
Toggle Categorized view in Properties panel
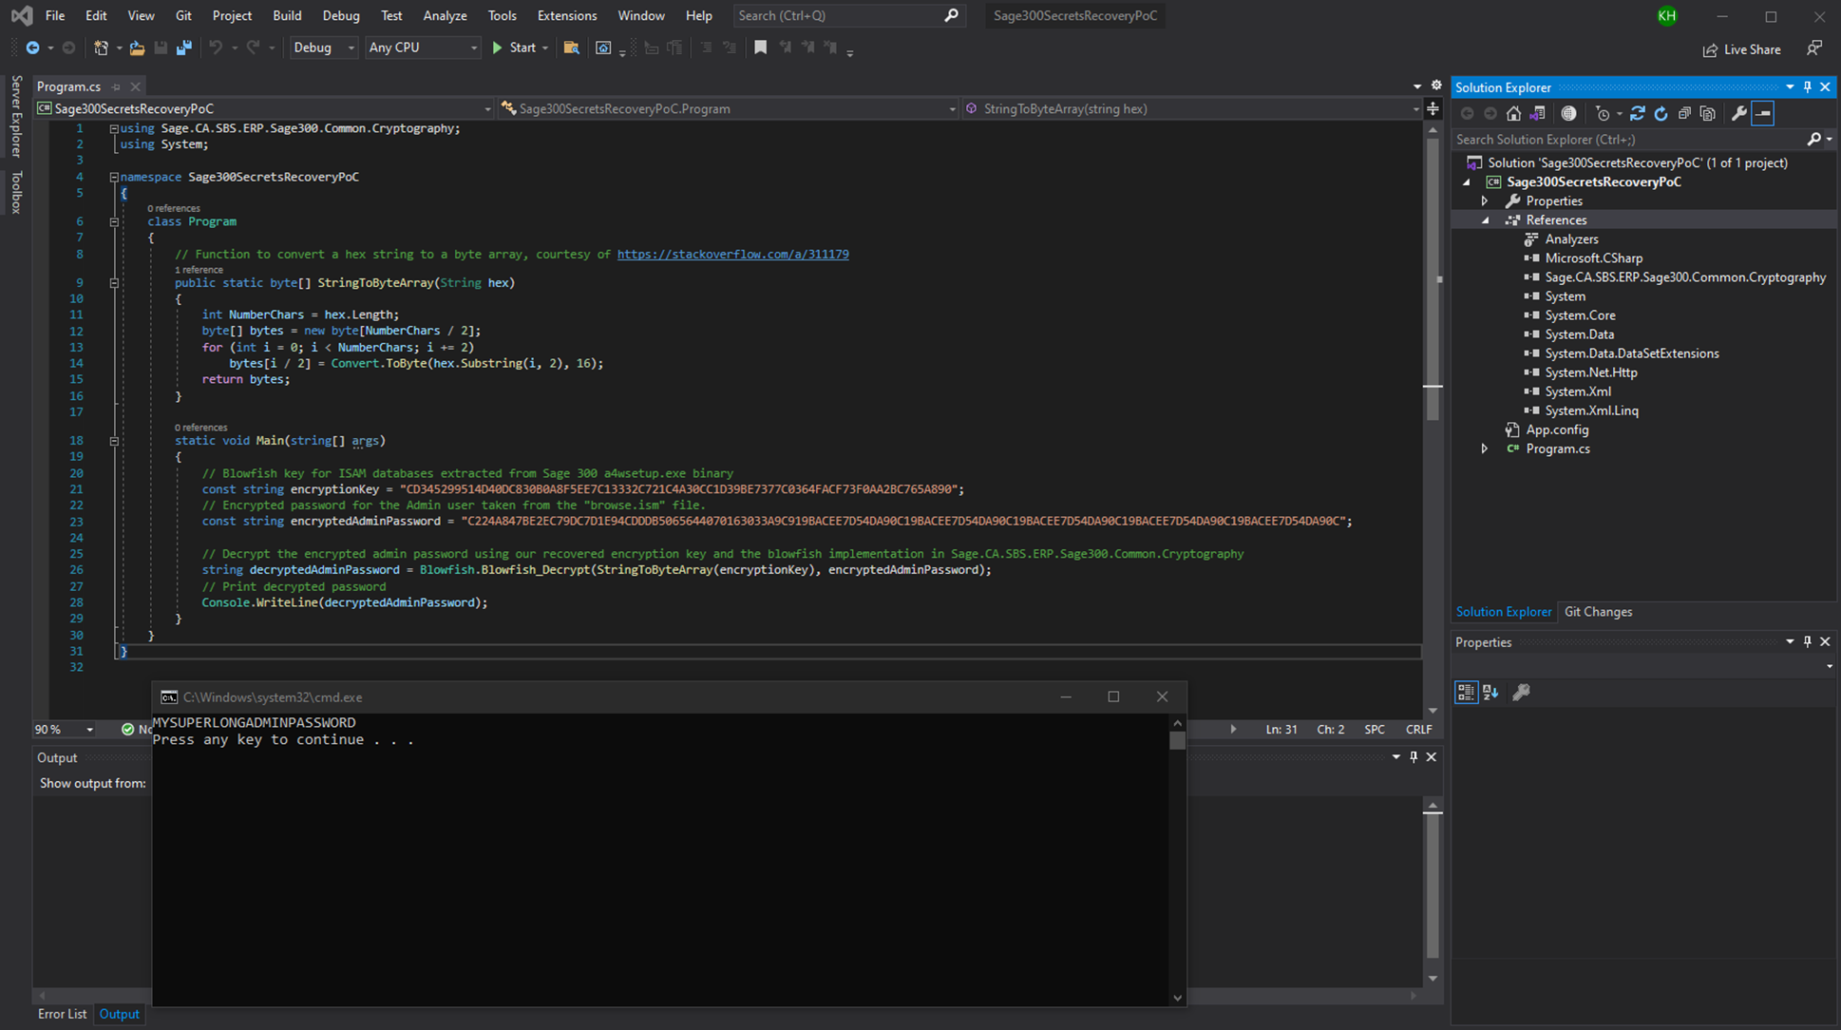click(x=1466, y=693)
